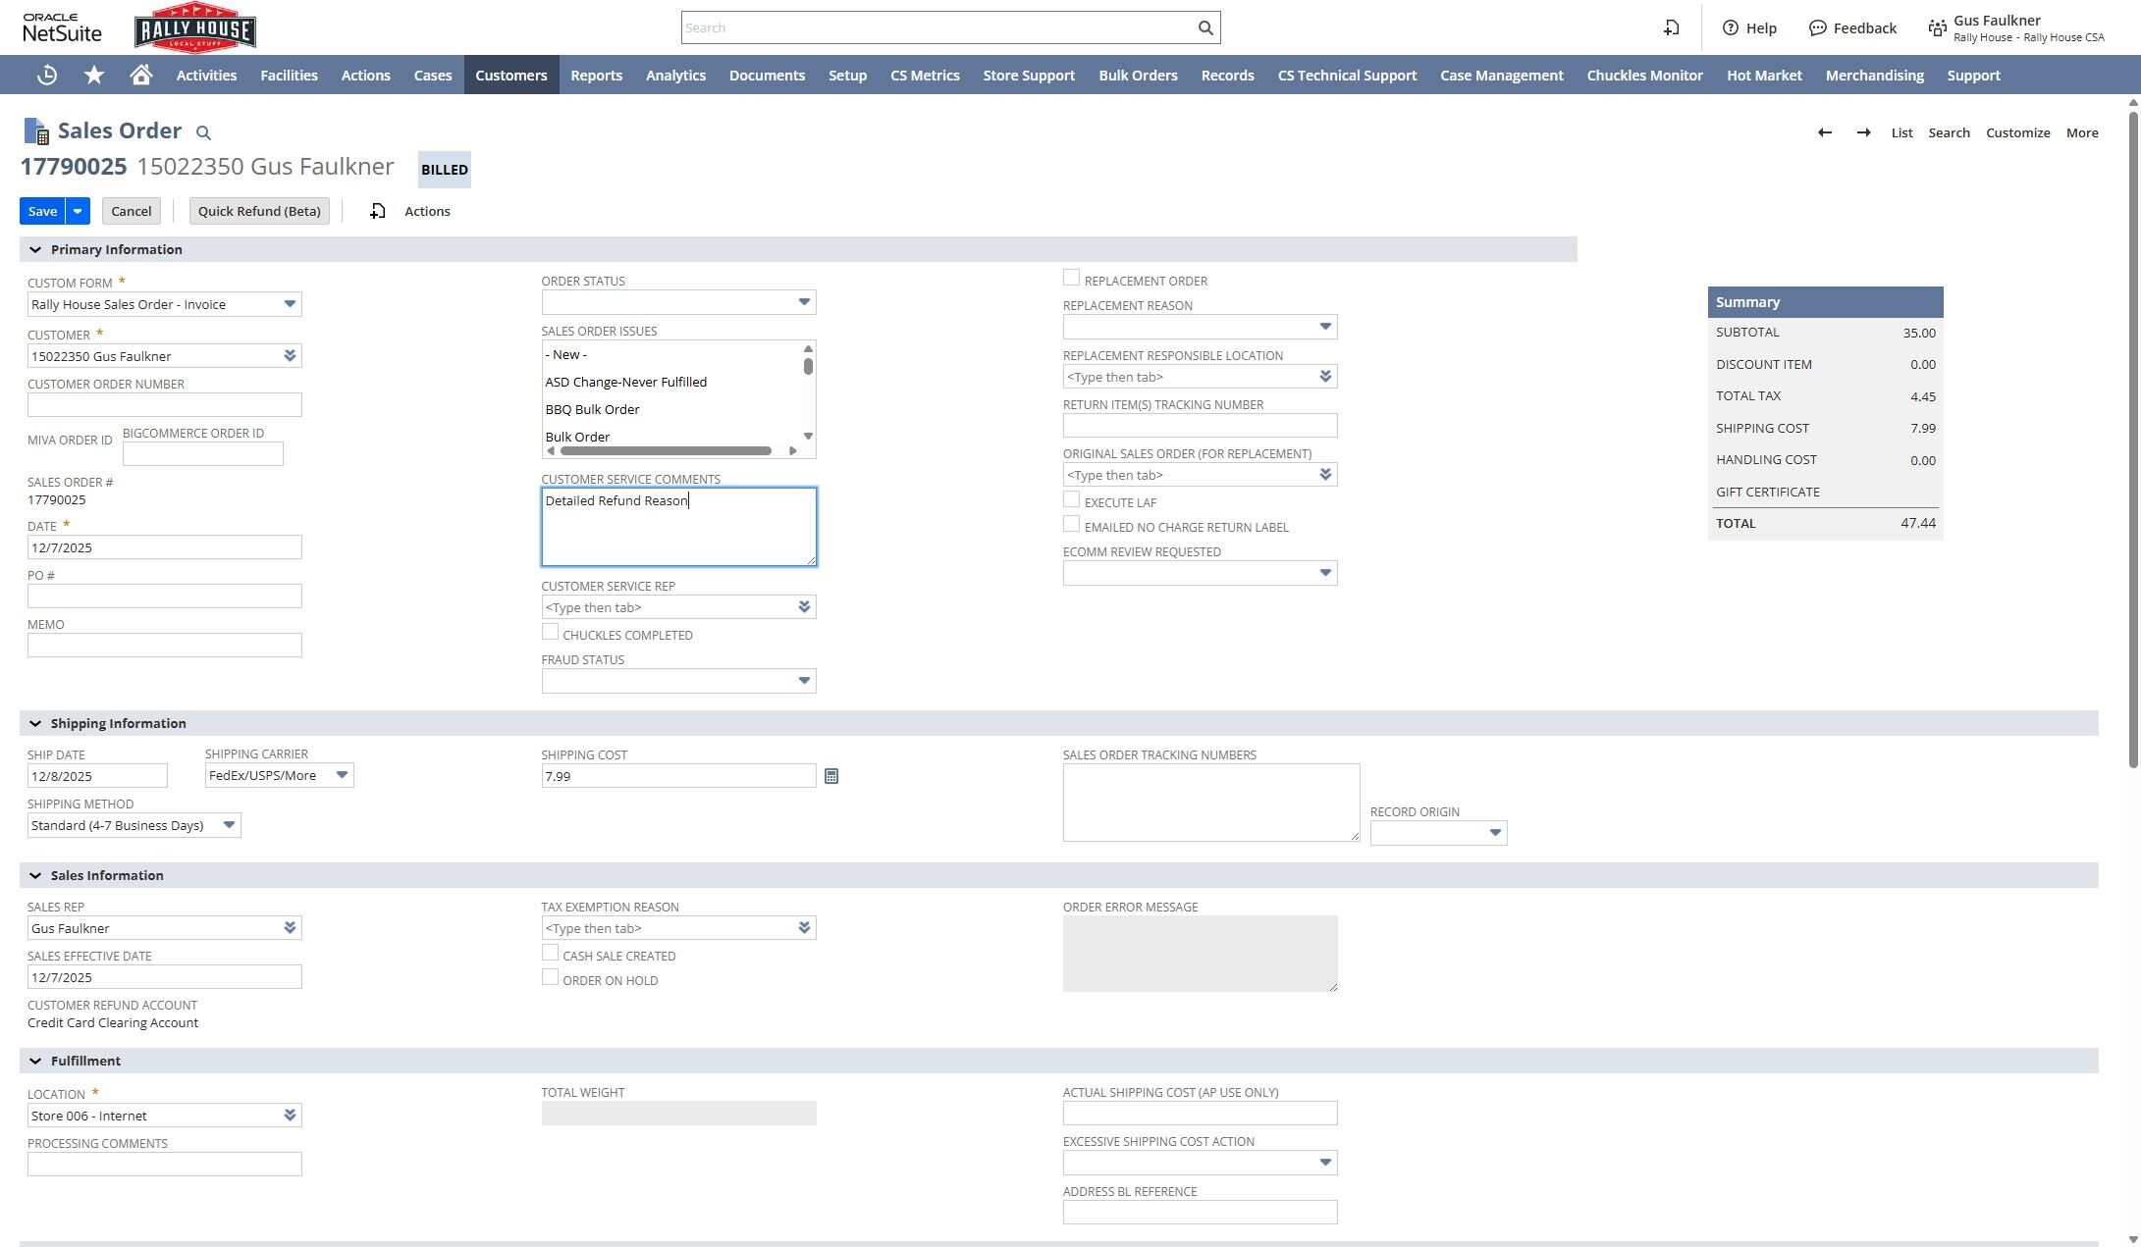Click the Rally House logo
This screenshot has height=1247, width=2141.
pos(195,27)
